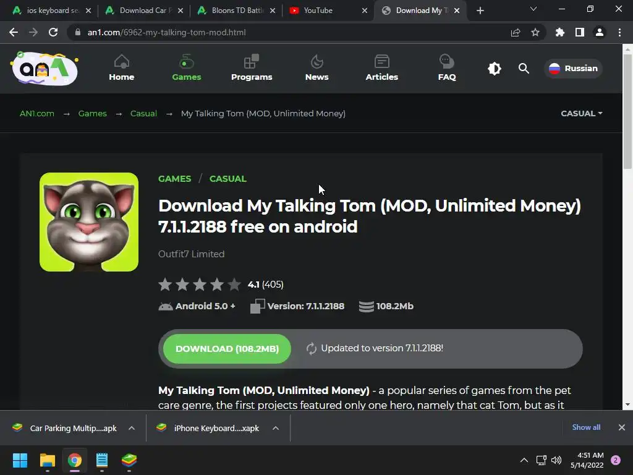Open the FAQ navigation item
633x475 pixels.
pyautogui.click(x=447, y=68)
